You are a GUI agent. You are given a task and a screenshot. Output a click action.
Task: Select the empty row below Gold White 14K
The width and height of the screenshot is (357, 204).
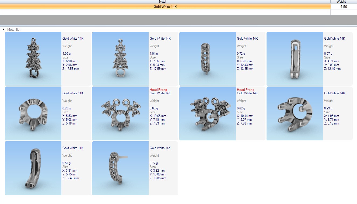coord(165,12)
